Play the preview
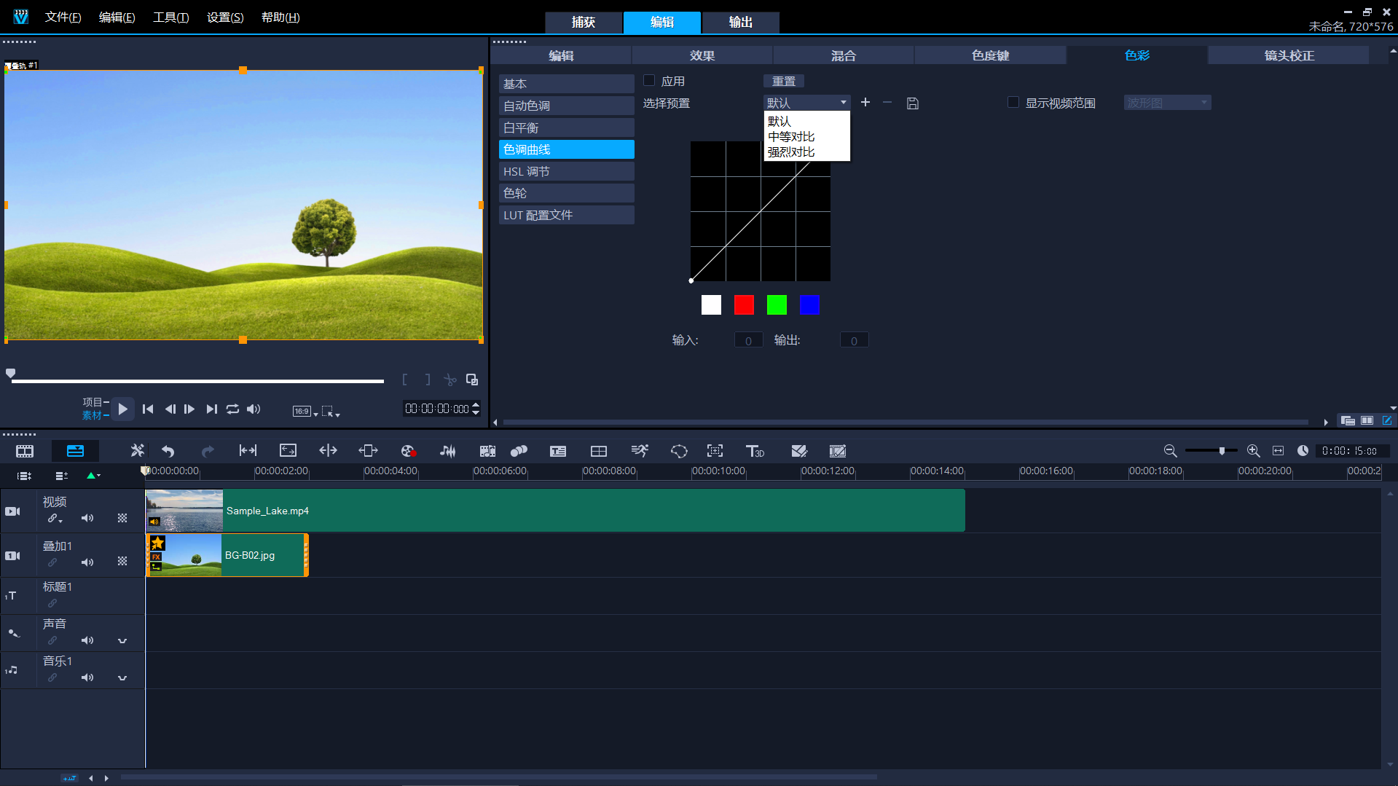The image size is (1398, 786). click(122, 409)
